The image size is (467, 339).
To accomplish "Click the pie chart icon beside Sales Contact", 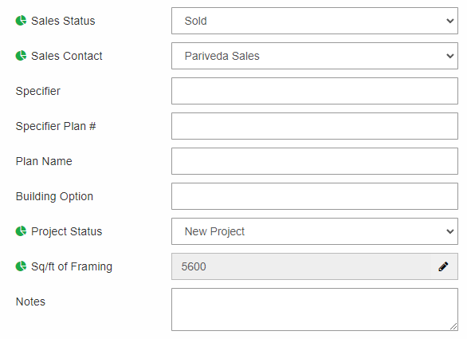I will point(21,56).
